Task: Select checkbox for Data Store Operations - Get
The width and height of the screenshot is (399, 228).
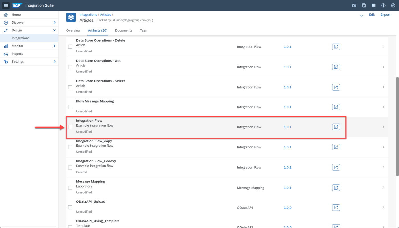Action: click(70, 67)
